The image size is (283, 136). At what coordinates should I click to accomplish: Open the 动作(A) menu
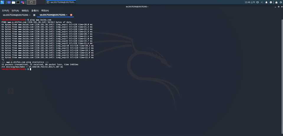[15, 11]
